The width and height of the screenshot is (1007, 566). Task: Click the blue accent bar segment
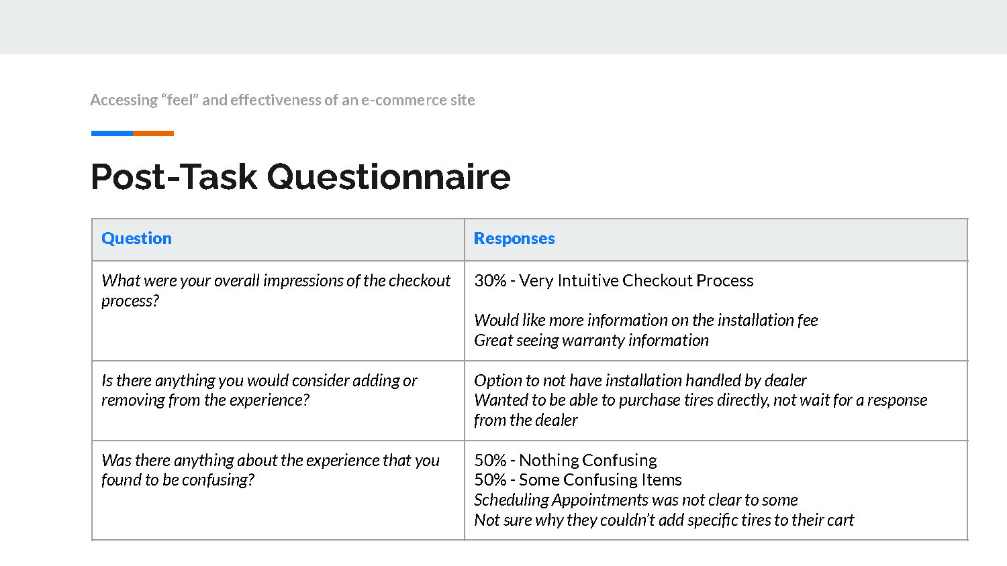(x=111, y=133)
